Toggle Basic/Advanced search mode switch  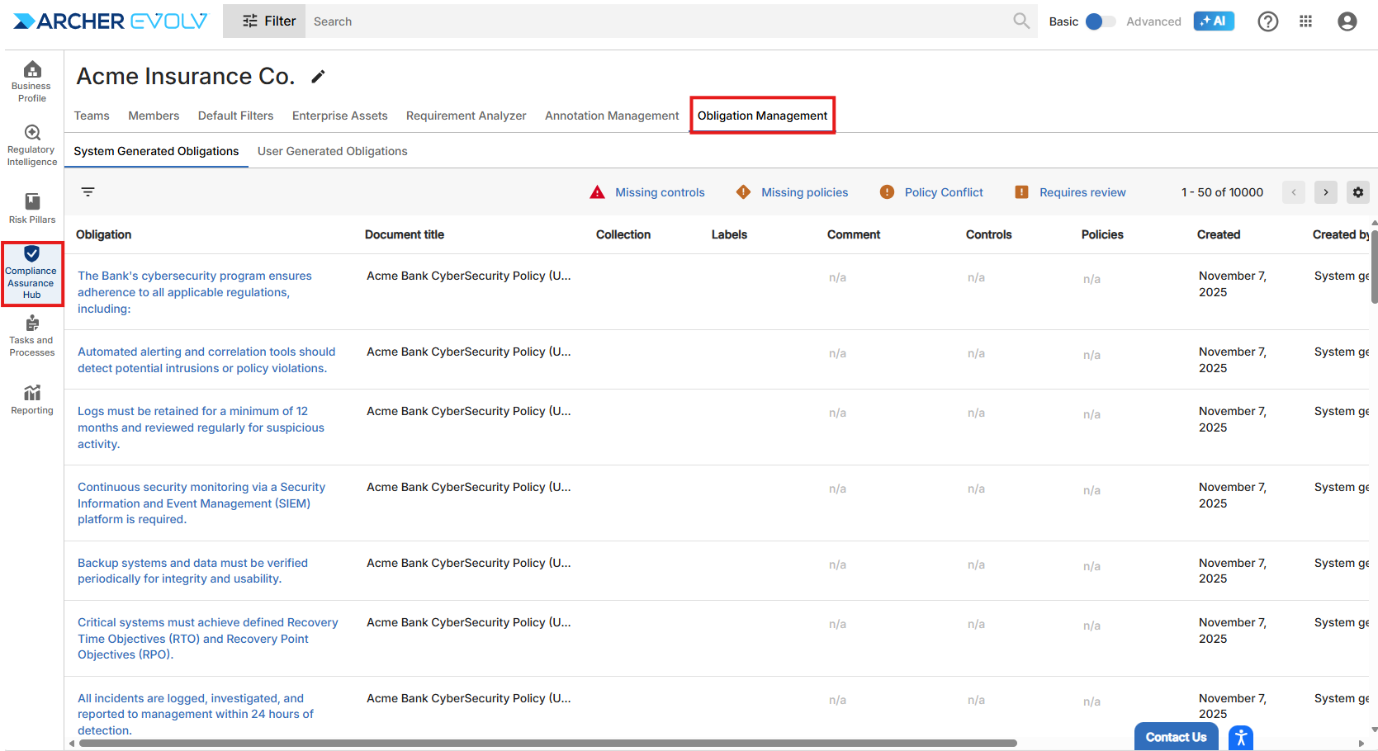tap(1099, 21)
